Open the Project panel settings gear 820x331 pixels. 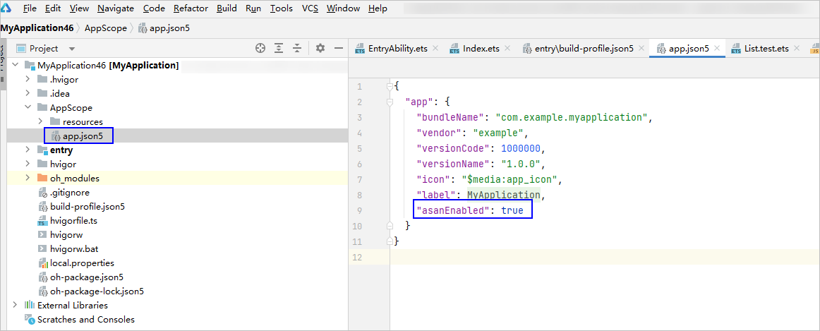click(x=320, y=48)
